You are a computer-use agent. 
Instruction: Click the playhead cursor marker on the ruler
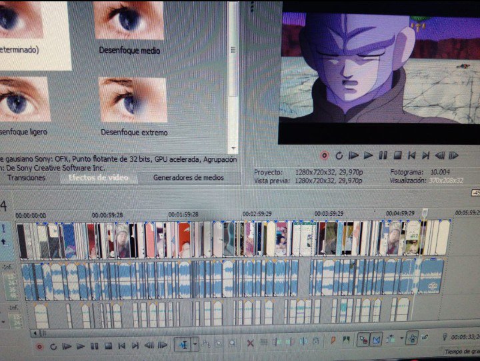[425, 212]
